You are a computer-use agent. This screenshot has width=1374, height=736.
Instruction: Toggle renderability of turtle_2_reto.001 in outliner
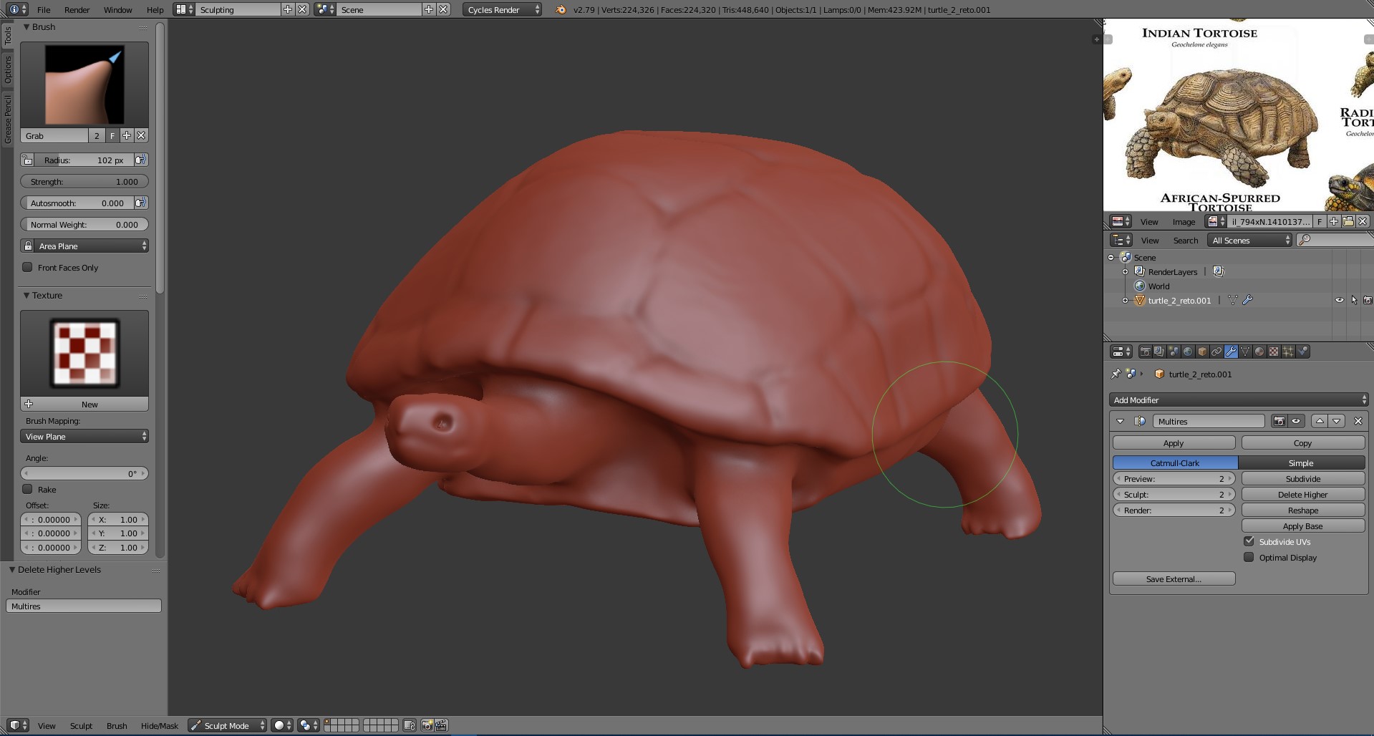coord(1368,300)
